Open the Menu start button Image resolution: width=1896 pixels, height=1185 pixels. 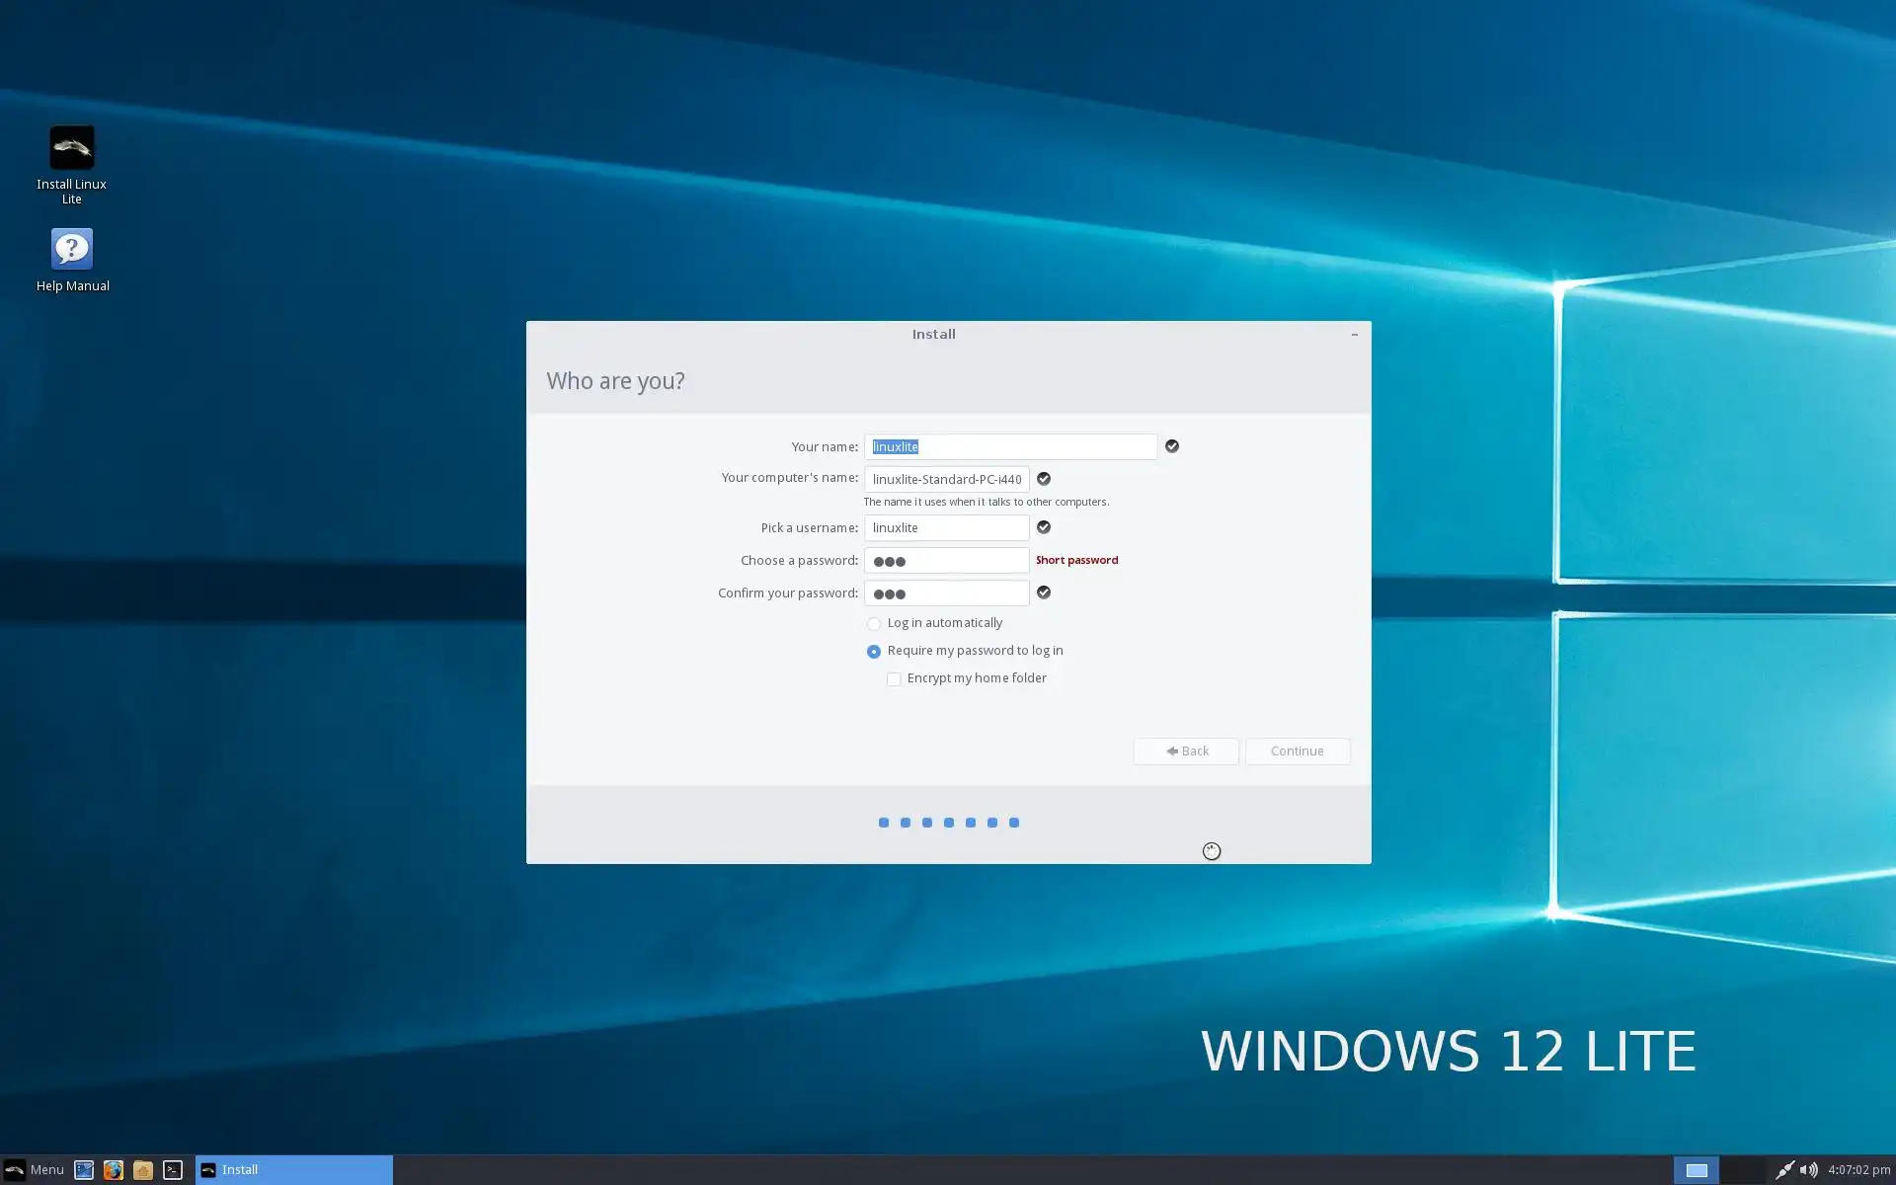tap(35, 1170)
